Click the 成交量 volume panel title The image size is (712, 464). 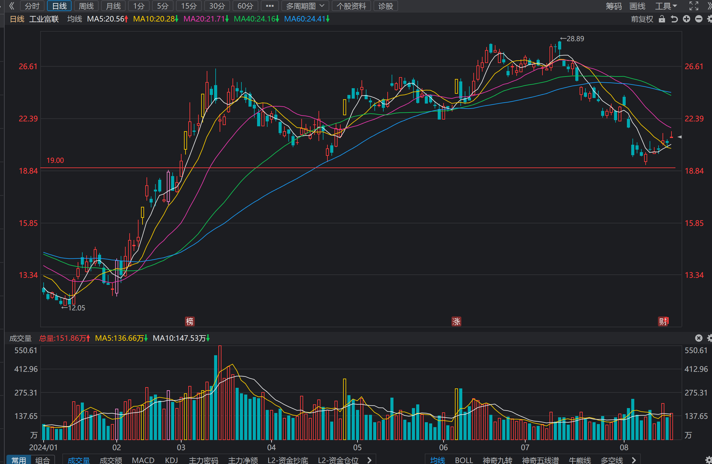[21, 338]
